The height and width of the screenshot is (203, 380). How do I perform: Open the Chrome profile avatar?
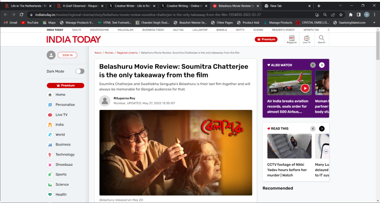pyautogui.click(x=367, y=15)
